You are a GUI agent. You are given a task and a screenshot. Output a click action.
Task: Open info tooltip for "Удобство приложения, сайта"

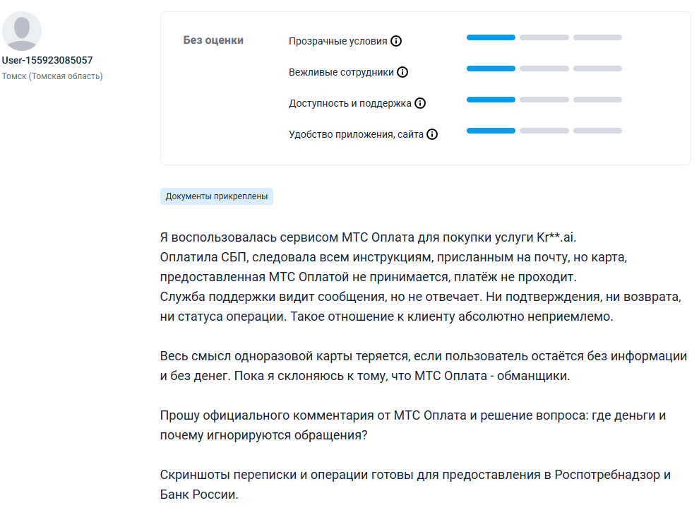click(x=432, y=134)
